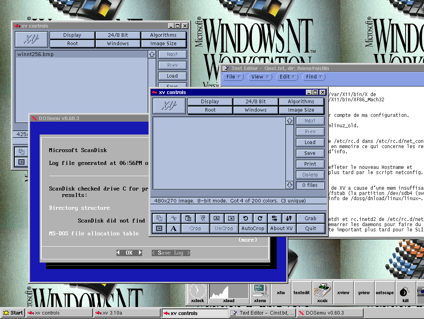
Task: Click About XV button
Action: [281, 229]
